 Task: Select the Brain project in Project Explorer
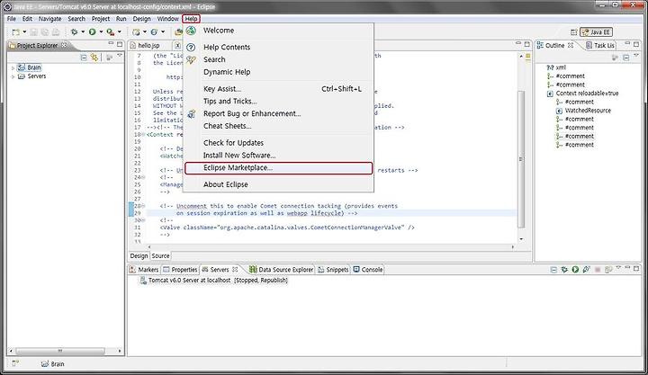pos(30,67)
